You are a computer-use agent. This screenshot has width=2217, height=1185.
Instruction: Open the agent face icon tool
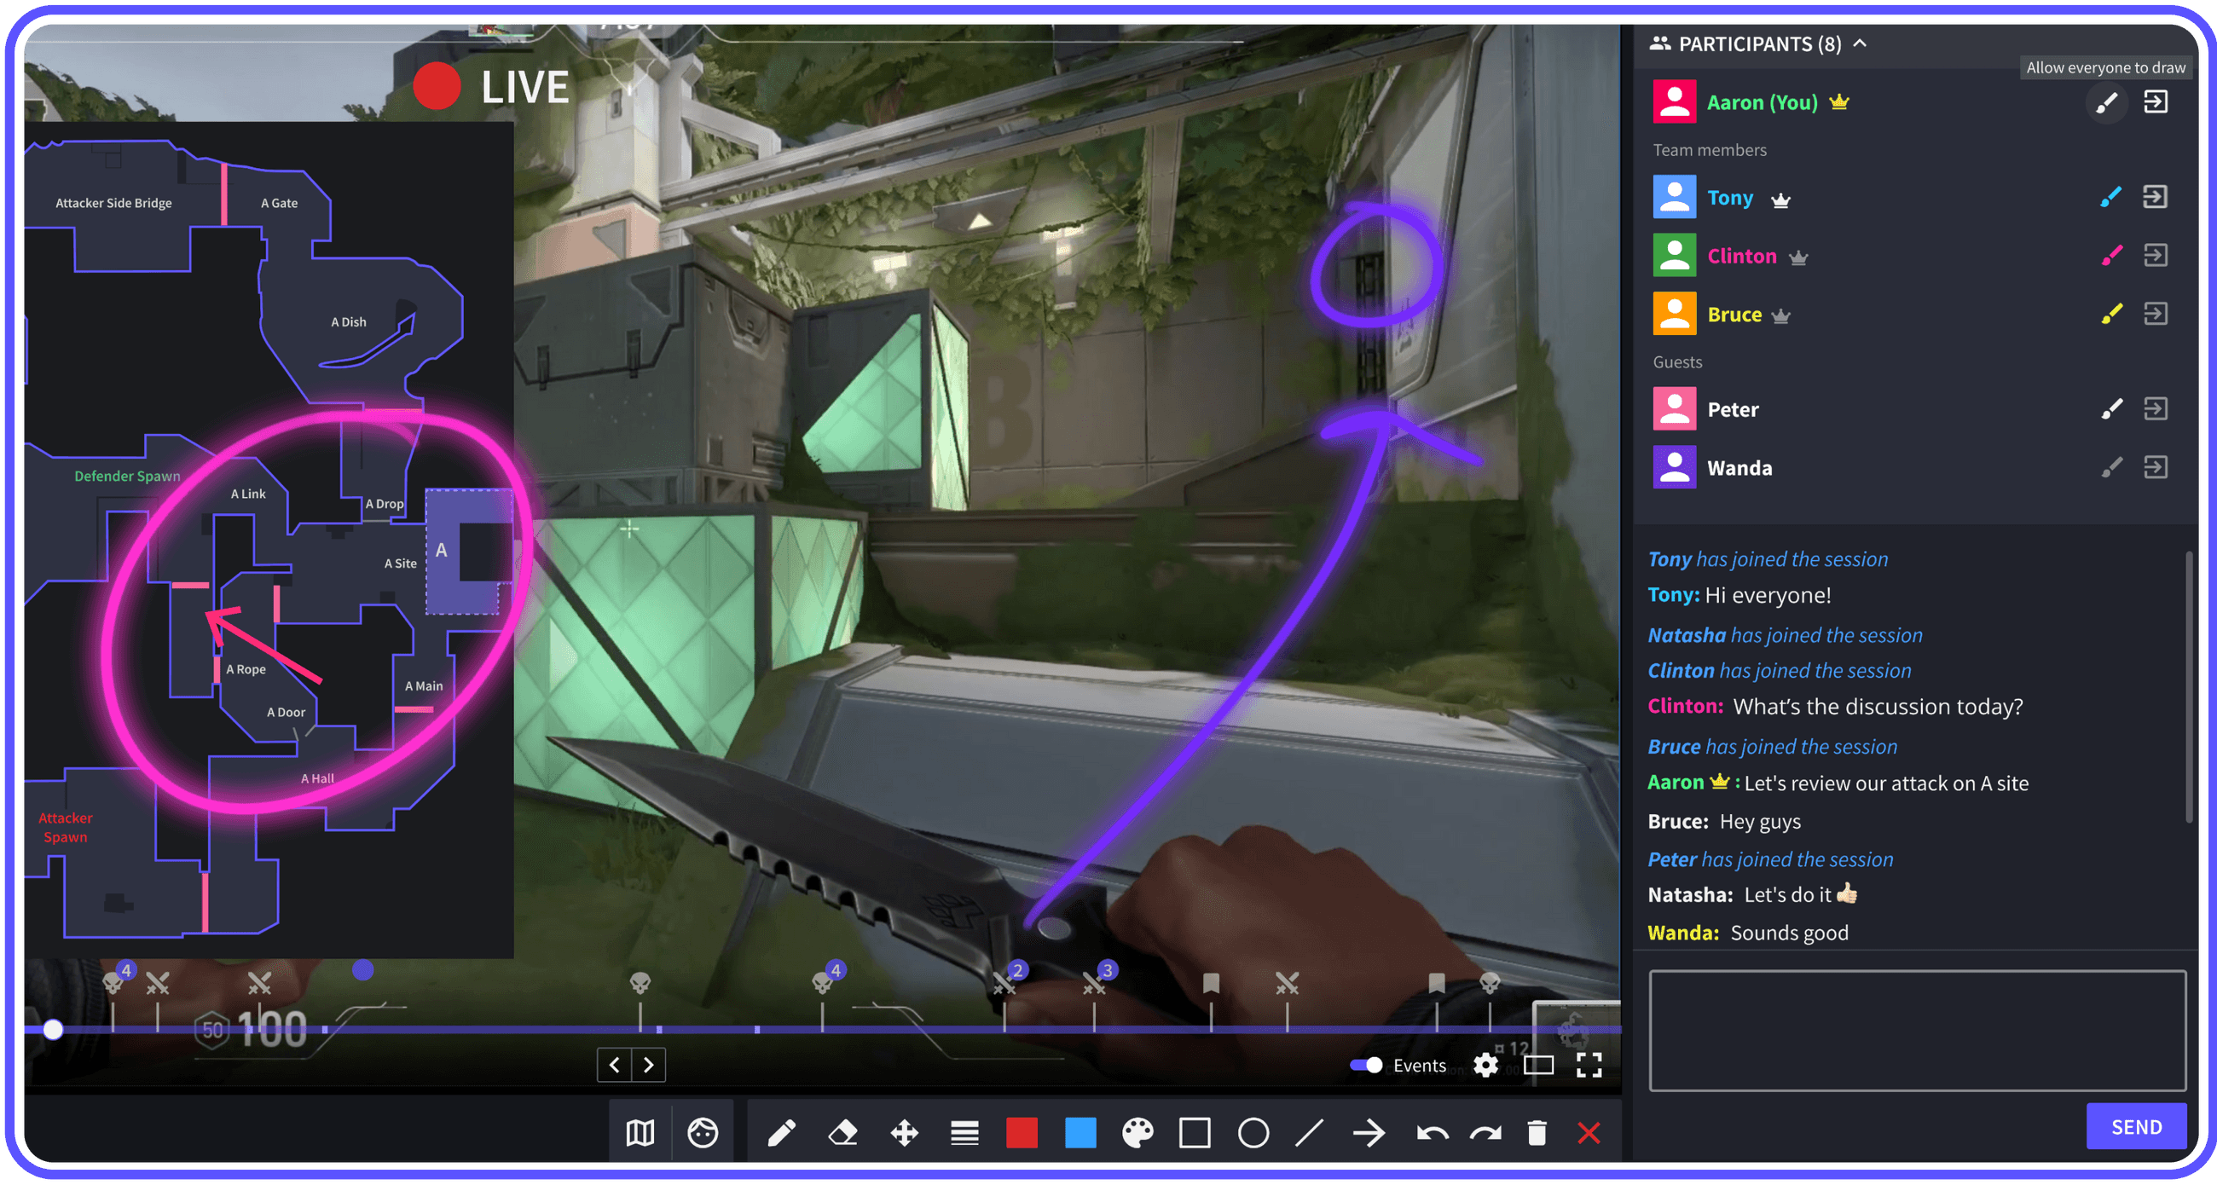(703, 1132)
